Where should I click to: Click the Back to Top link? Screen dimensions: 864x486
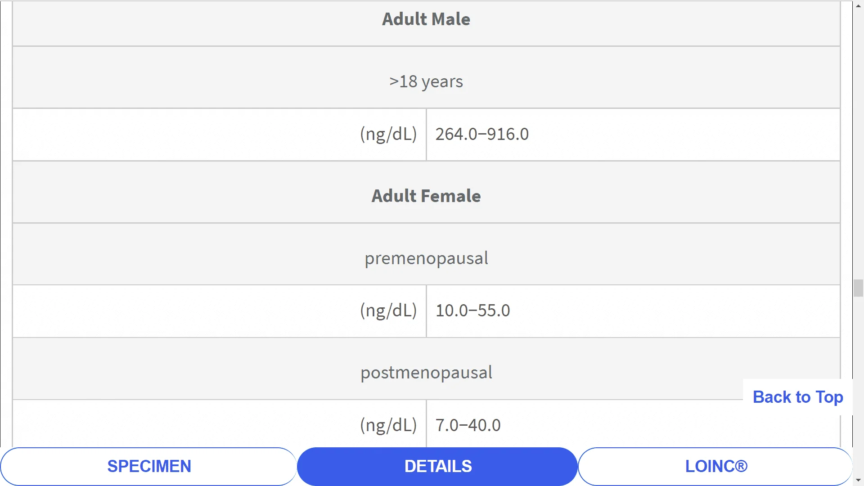(x=797, y=397)
